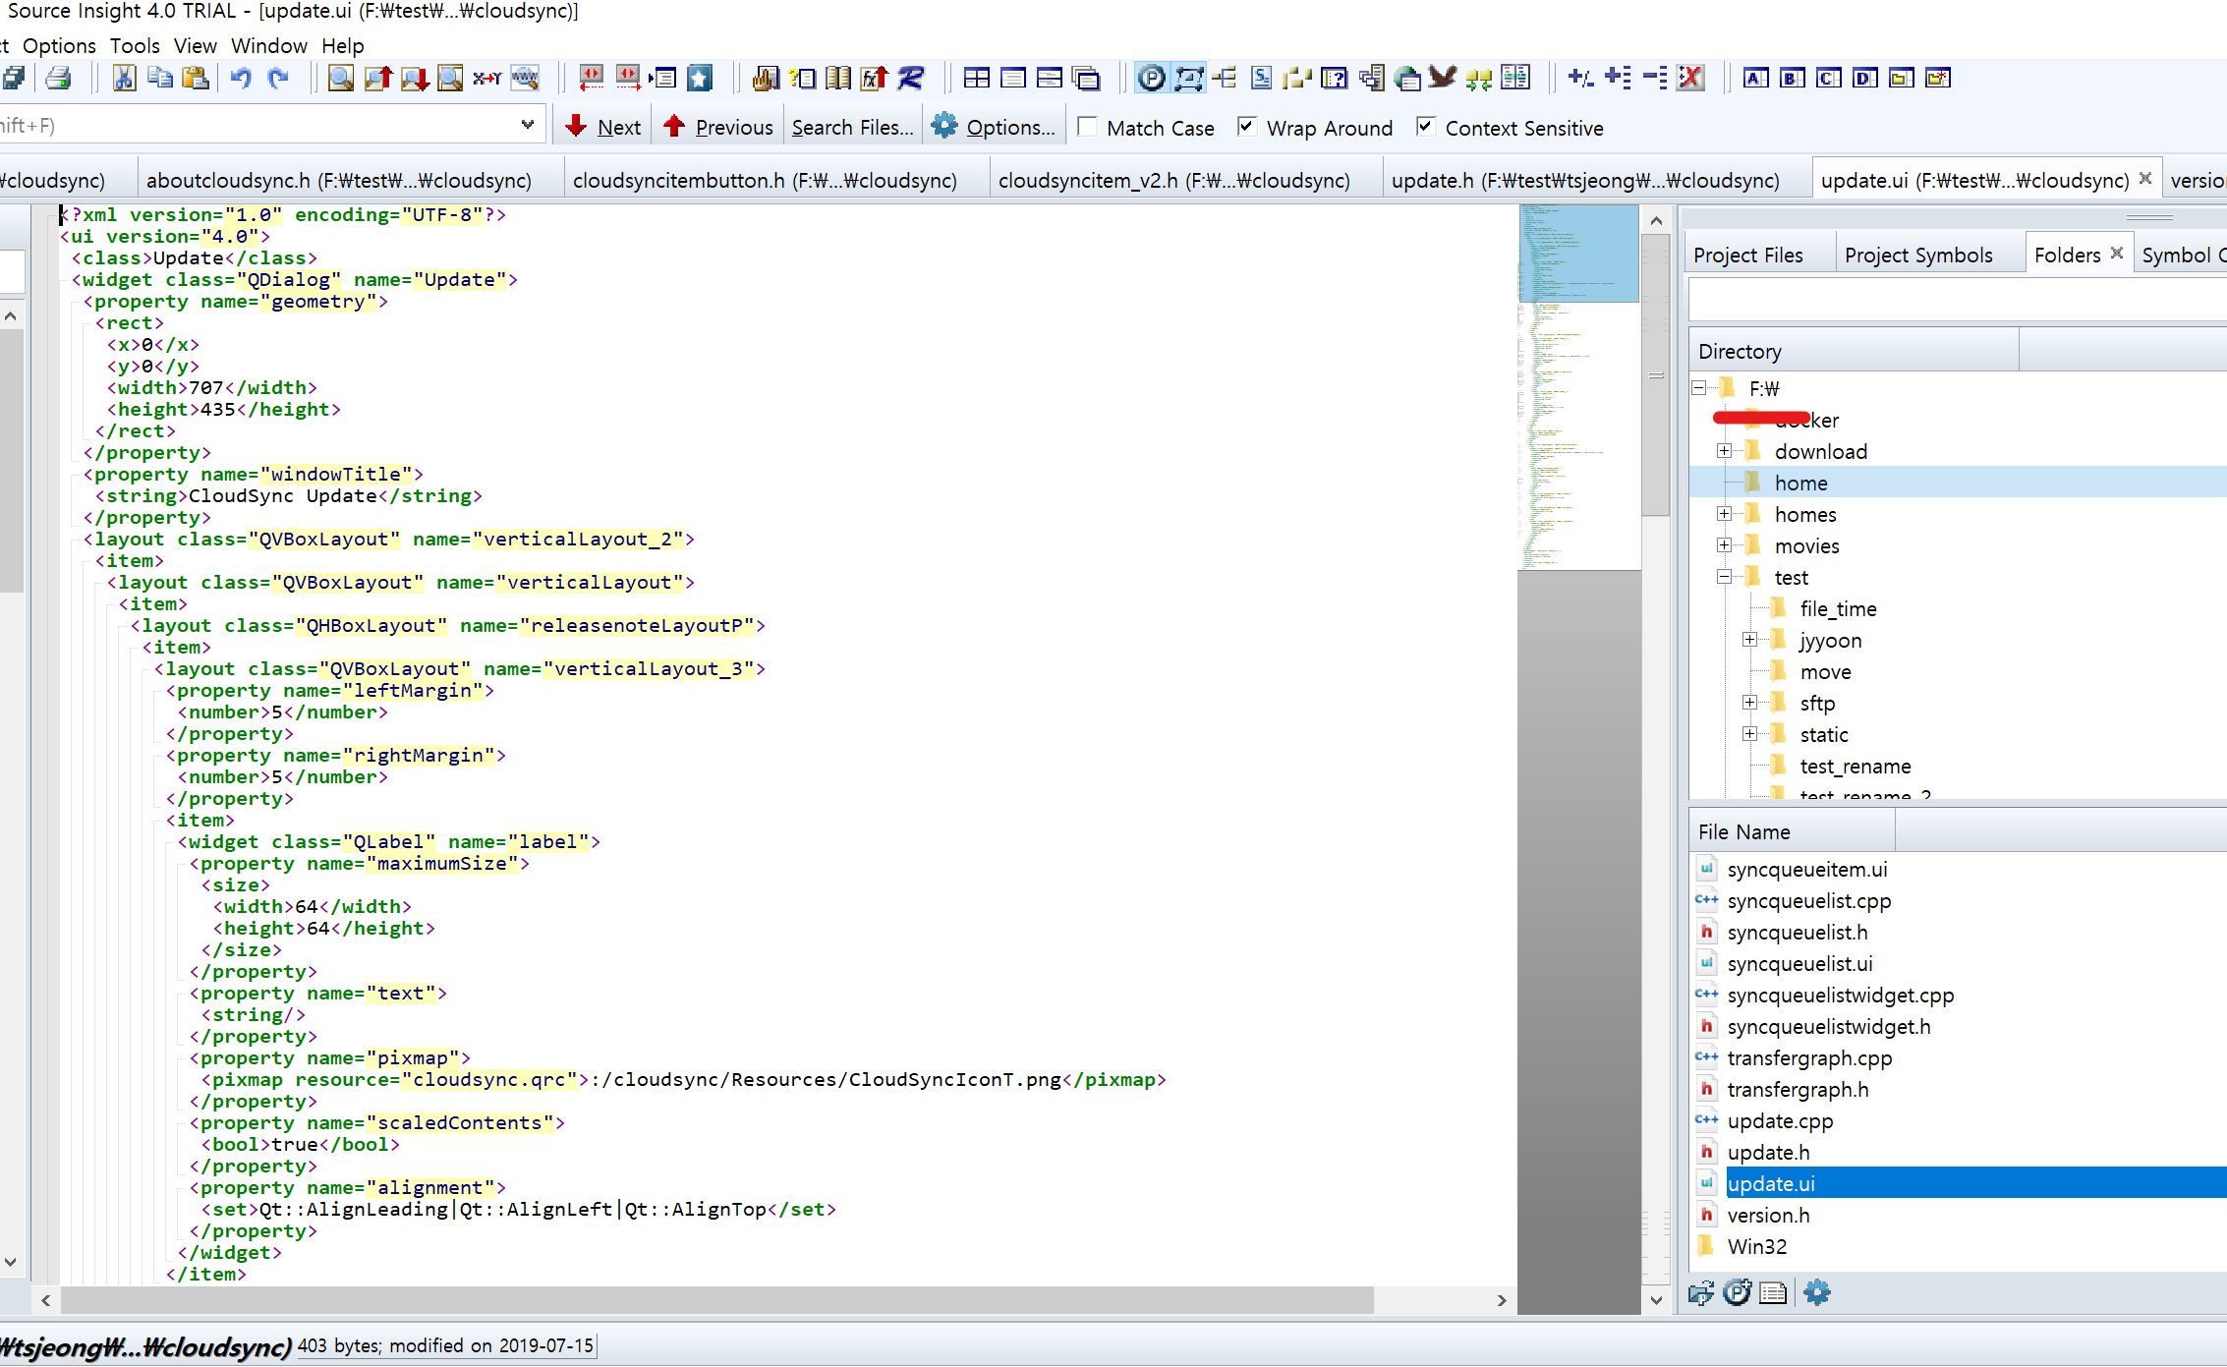
Task: Open the search field dropdown arrow
Action: coord(528,125)
